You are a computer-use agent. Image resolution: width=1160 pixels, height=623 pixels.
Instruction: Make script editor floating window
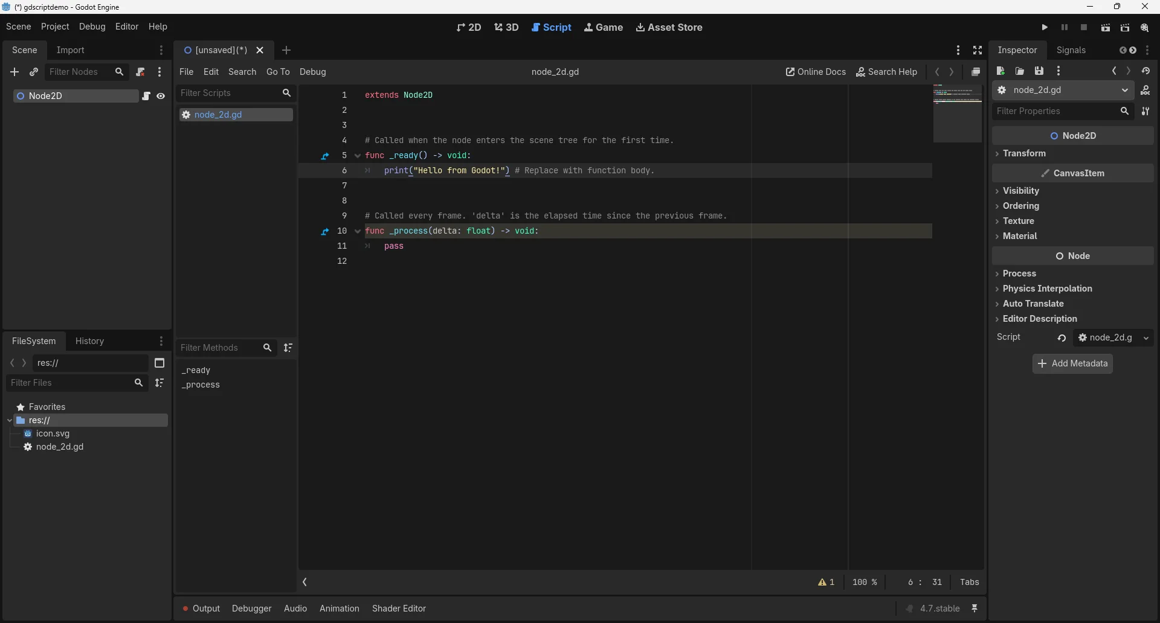coord(976,72)
